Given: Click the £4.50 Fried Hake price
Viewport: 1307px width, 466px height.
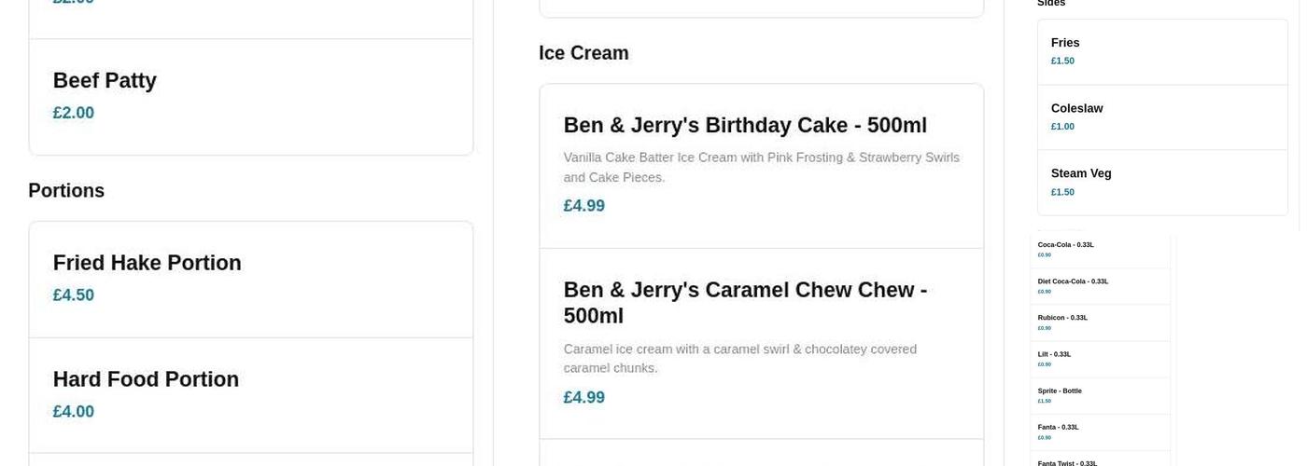Looking at the screenshot, I should pos(74,295).
